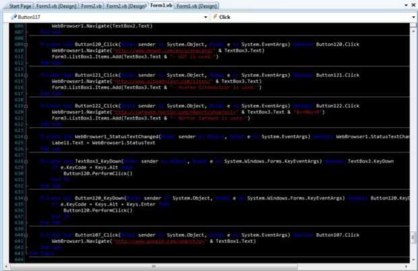Image resolution: width=418 pixels, height=271 pixels.
Task: Click the vertical scrollbar down arrow
Action: coord(413,260)
